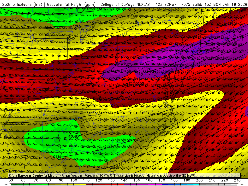Image resolution: width=248 pixels, height=186 pixels.
Task: Click the 'Geopotential Height (gpm)' title text
Action: click(71, 5)
